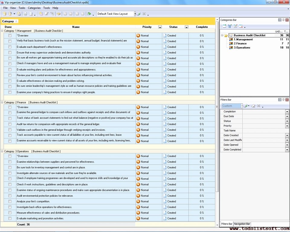Open the Priority column filter dropdown
Screen dimensions: 290x232
coord(160,27)
